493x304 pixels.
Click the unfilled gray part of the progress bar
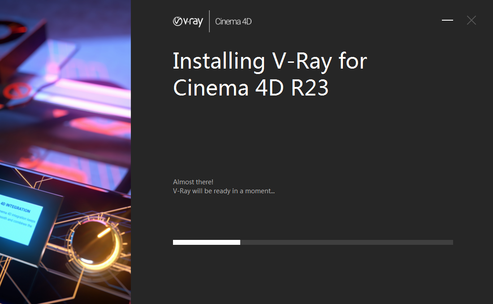(345, 243)
